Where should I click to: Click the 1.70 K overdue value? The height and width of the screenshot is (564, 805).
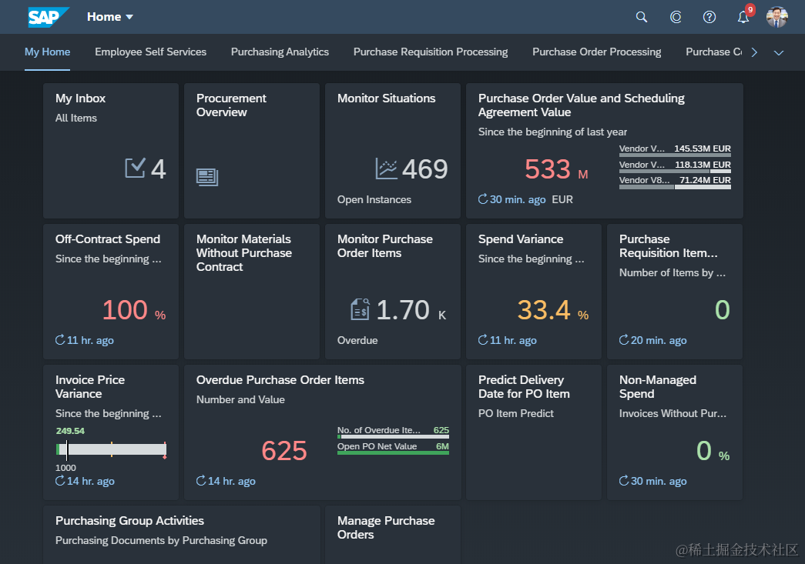[411, 309]
